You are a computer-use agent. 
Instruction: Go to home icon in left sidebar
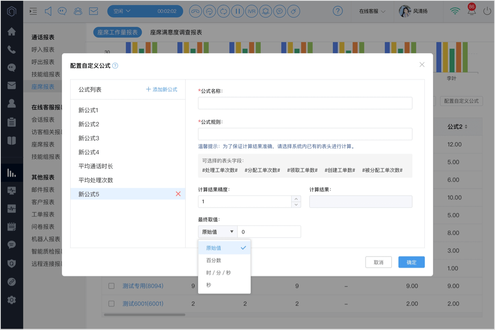[x=12, y=32]
